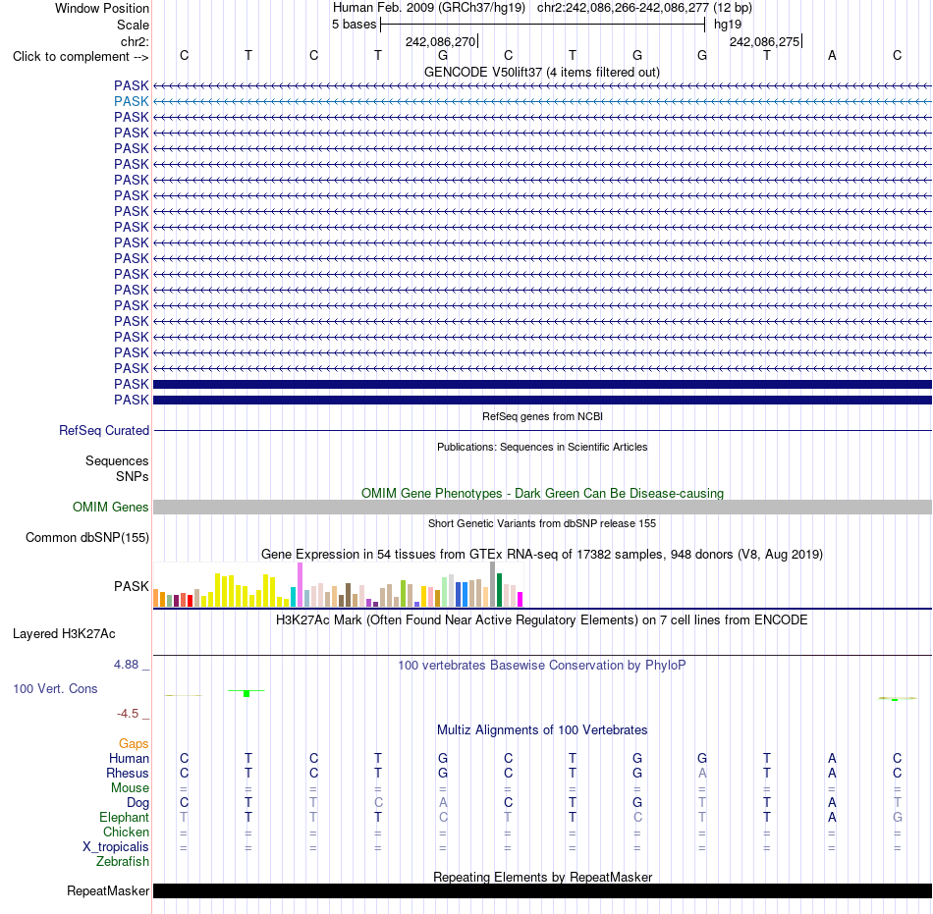Select the 'Dog' alignment row label
The image size is (933, 914).
137,803
